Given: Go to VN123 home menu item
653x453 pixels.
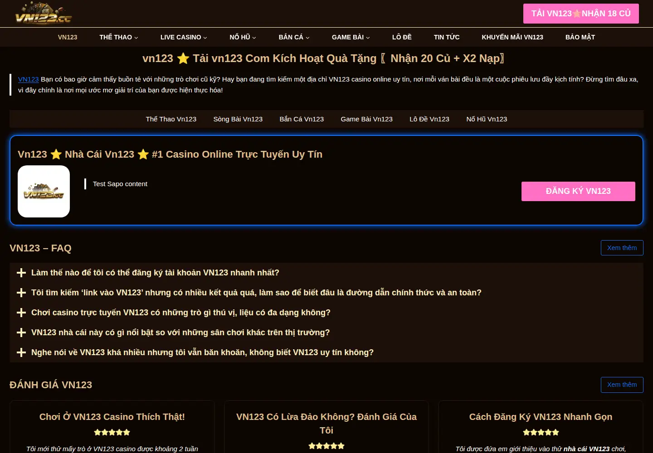Looking at the screenshot, I should pos(68,37).
